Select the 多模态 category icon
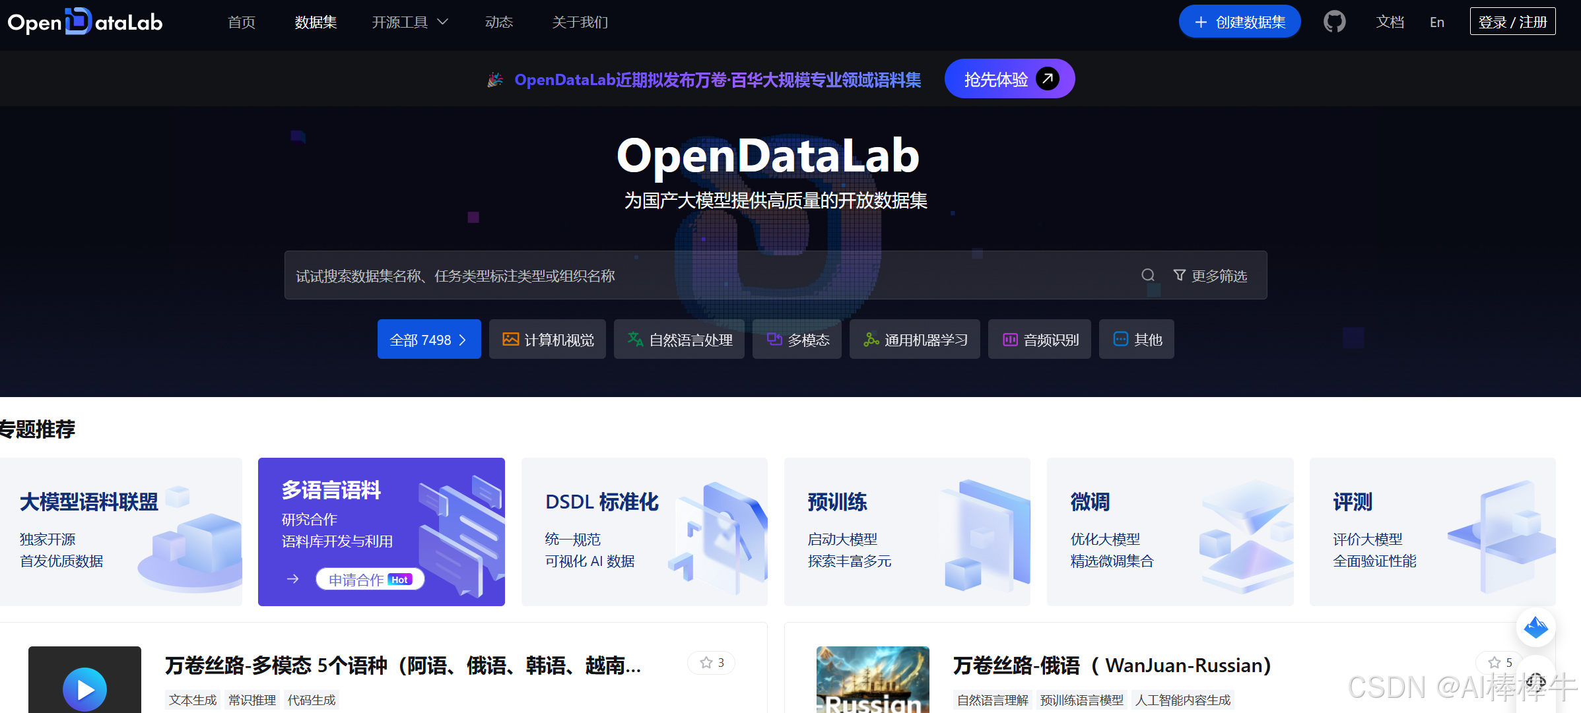The width and height of the screenshot is (1581, 713). click(x=776, y=339)
